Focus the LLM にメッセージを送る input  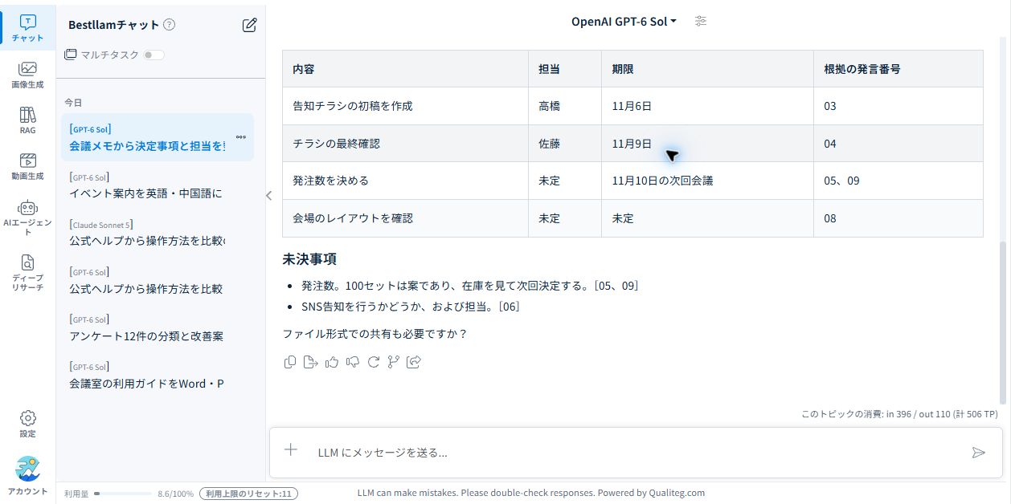pos(635,453)
